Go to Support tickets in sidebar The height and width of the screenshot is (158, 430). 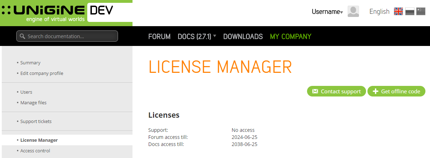pyautogui.click(x=36, y=122)
